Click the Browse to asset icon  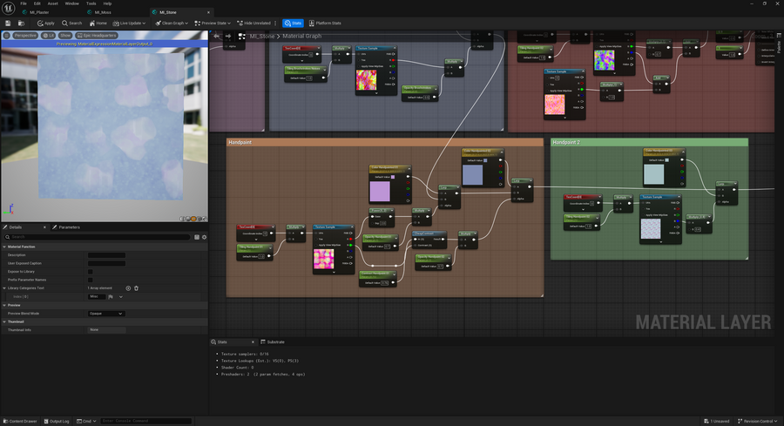(x=21, y=23)
